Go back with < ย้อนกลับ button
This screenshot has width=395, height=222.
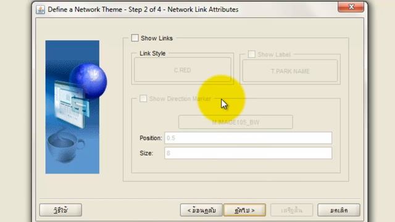201,210
